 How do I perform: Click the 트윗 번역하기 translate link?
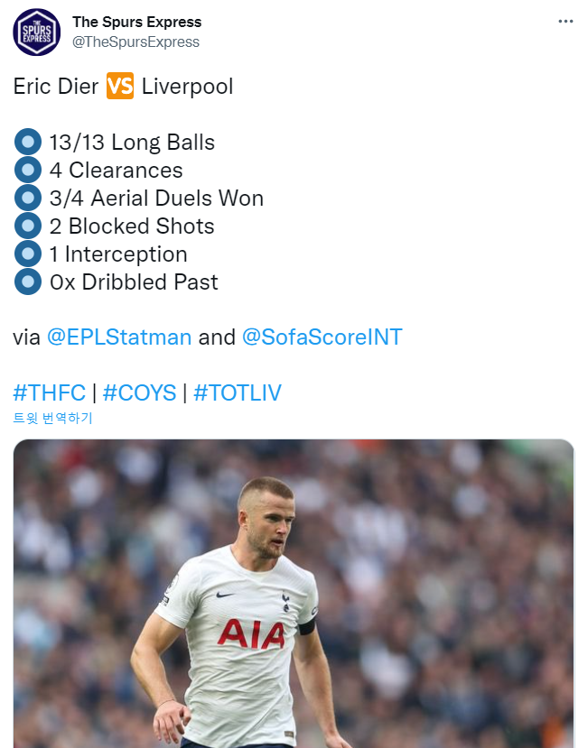pyautogui.click(x=53, y=418)
